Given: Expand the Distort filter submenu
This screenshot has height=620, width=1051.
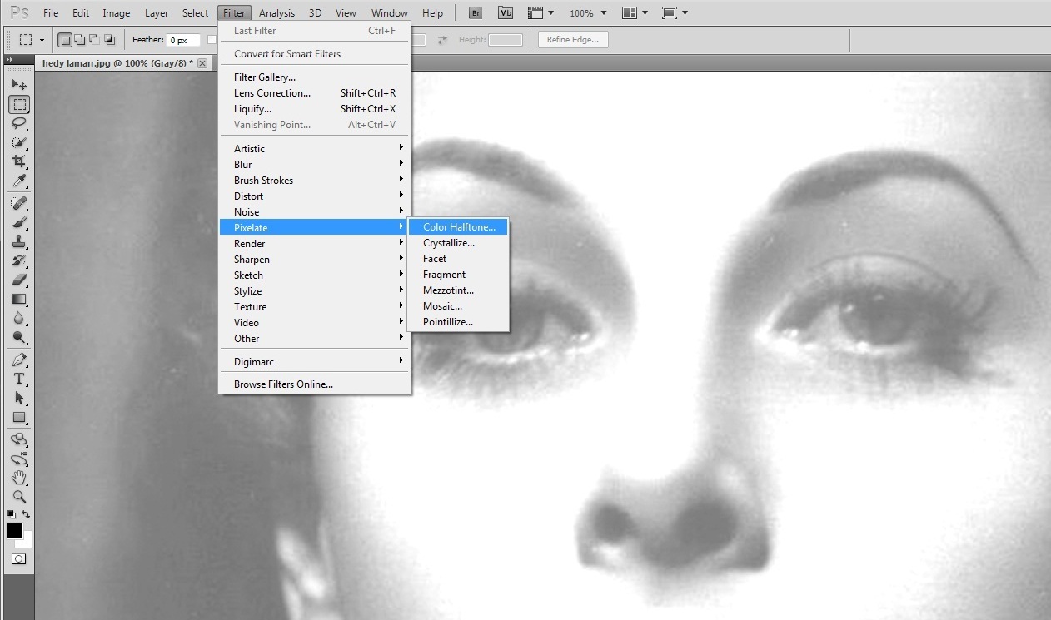Looking at the screenshot, I should click(x=315, y=196).
